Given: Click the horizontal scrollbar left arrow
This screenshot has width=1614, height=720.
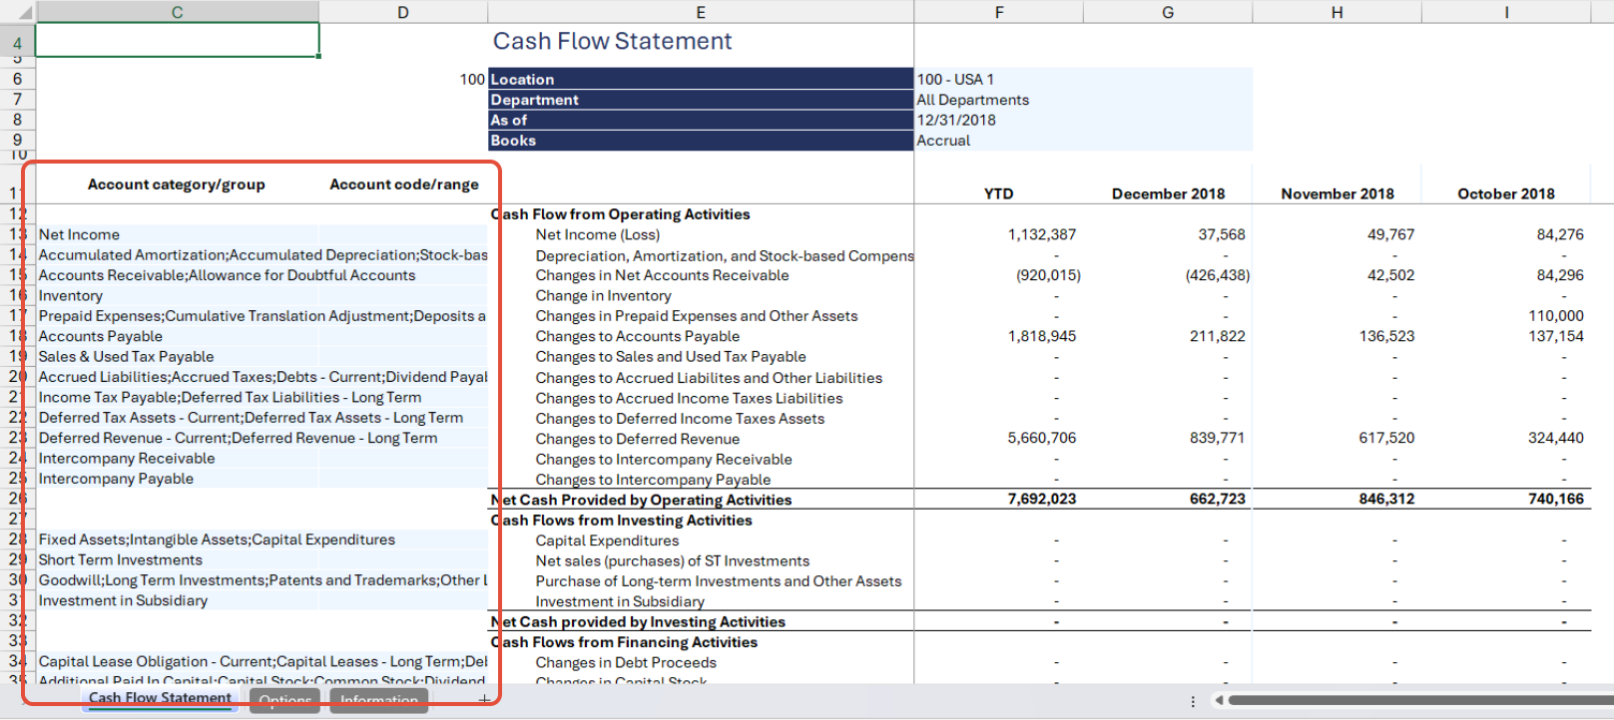Looking at the screenshot, I should pos(1219,700).
